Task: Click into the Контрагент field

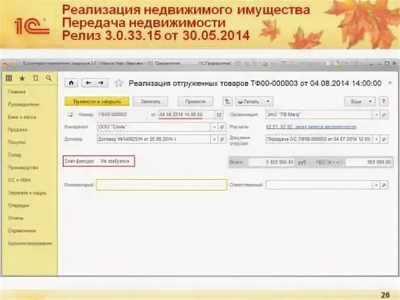Action: pos(154,127)
